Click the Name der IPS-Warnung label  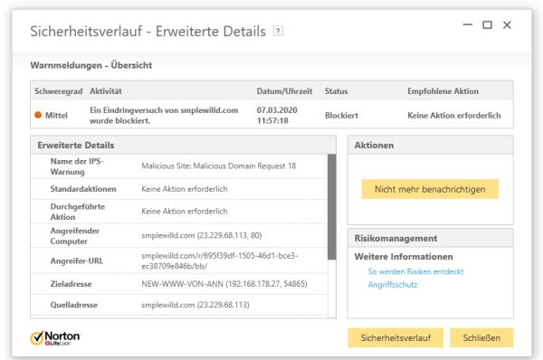click(x=77, y=166)
